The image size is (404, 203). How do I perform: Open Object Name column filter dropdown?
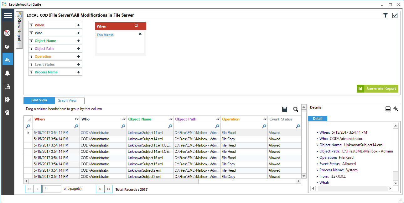click(171, 119)
